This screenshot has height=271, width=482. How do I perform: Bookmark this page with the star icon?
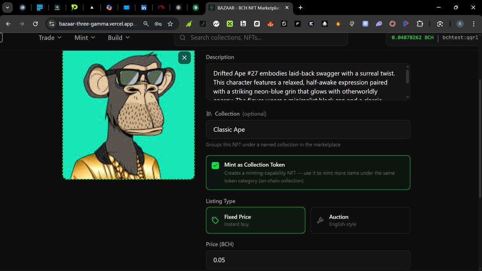170,24
